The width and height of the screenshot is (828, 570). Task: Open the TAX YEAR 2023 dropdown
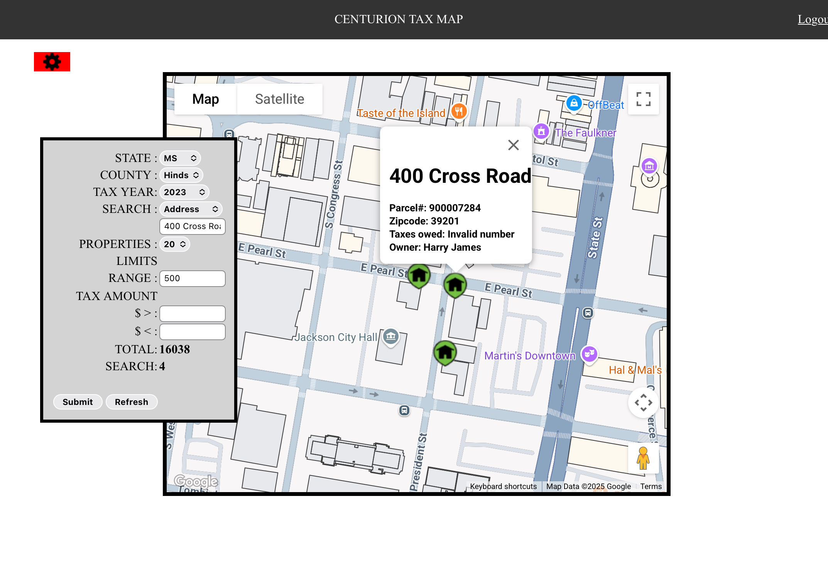184,192
